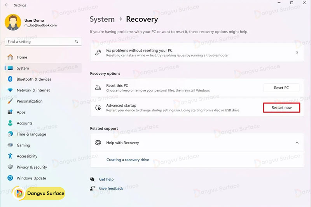Open Bluetooth & devices settings
This screenshot has width=311, height=207.
[34, 79]
